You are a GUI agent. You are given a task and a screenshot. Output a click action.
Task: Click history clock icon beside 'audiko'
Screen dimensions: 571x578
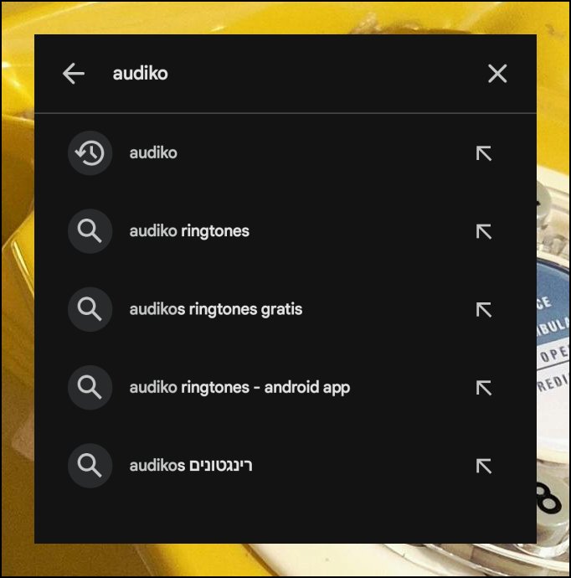pos(90,152)
